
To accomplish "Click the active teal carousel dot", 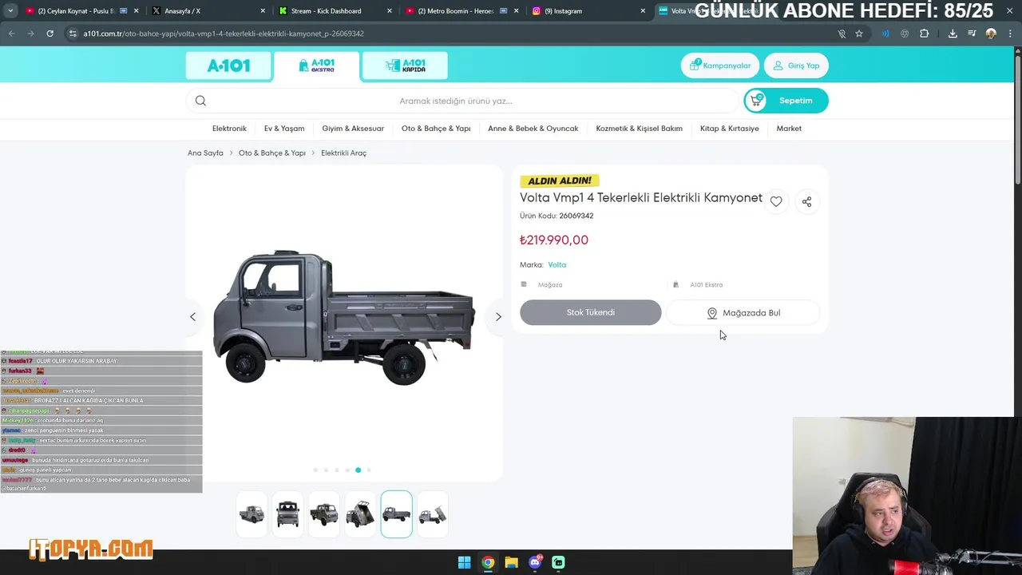I will 358,470.
